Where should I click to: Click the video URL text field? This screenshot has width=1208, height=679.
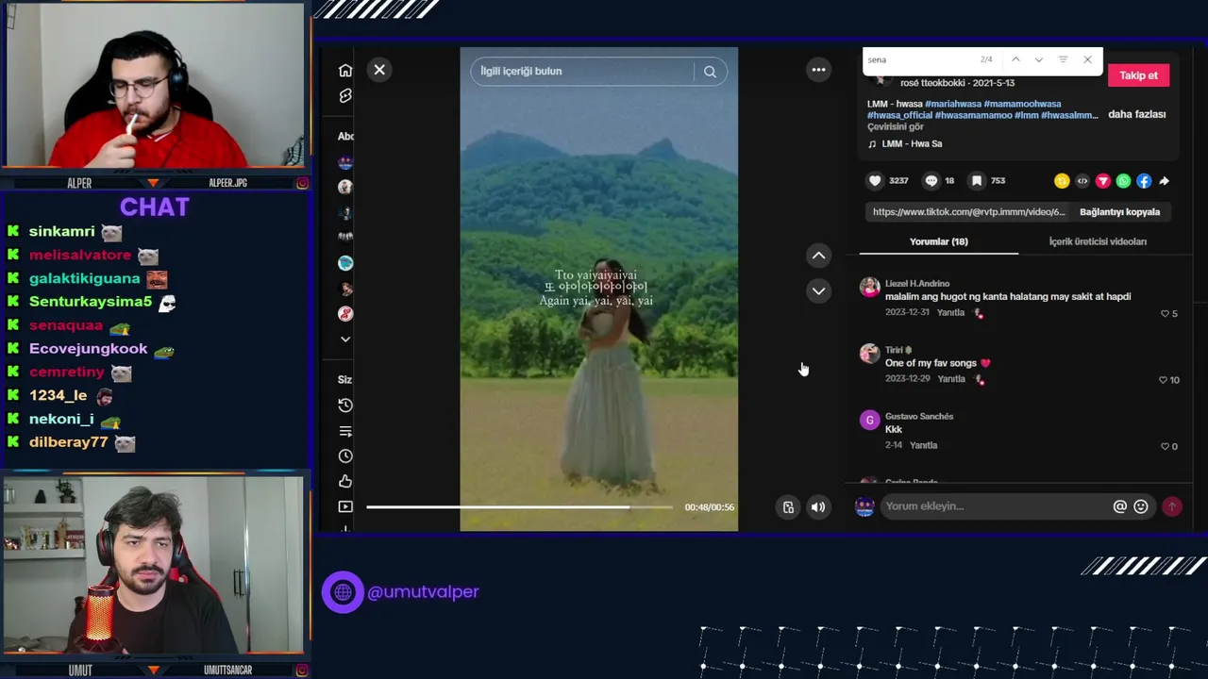968,212
